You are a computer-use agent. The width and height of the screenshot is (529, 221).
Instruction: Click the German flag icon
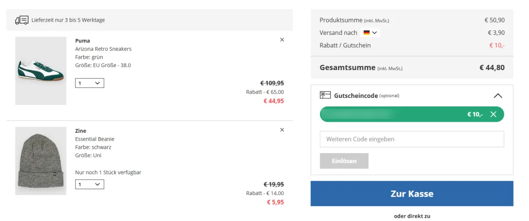click(x=366, y=33)
